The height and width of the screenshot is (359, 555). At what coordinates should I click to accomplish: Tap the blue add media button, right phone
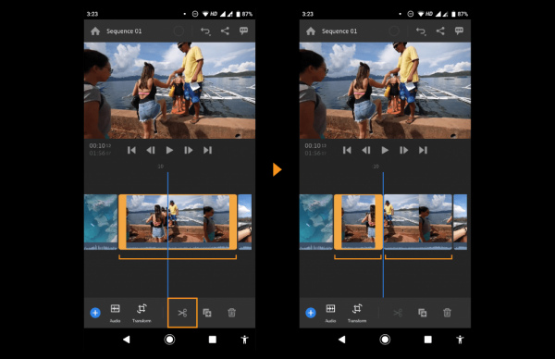pyautogui.click(x=311, y=313)
